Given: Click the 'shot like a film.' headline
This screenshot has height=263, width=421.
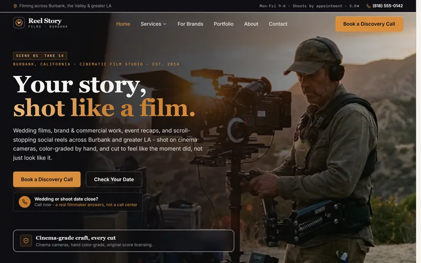Looking at the screenshot, I should tap(104, 108).
